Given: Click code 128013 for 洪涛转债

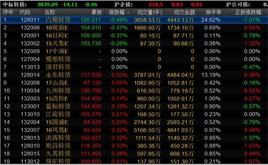Looking at the screenshot, I should [30, 138].
